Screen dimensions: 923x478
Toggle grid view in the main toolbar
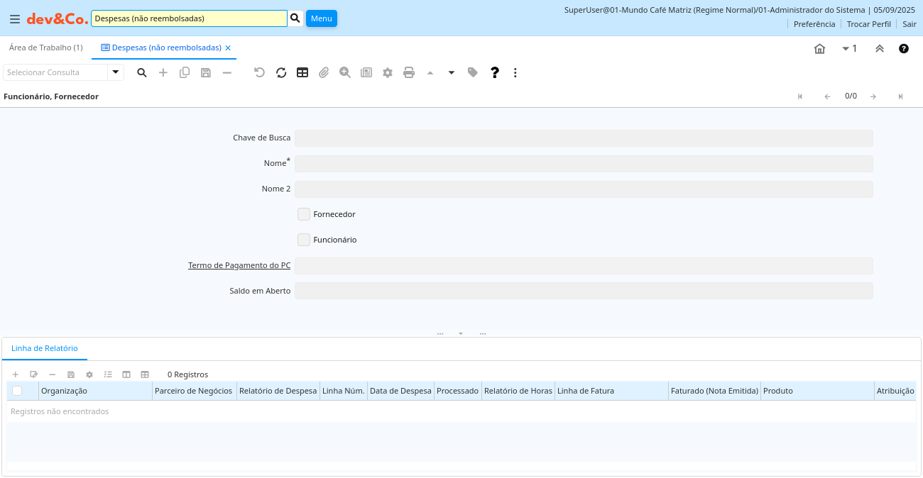[x=302, y=72]
